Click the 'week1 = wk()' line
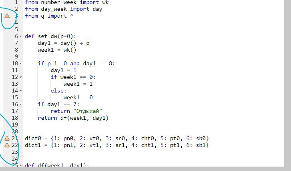The height and width of the screenshot is (171, 291). tap(57, 50)
